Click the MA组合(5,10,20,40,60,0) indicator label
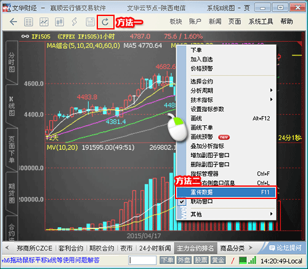 pyautogui.click(x=83, y=45)
